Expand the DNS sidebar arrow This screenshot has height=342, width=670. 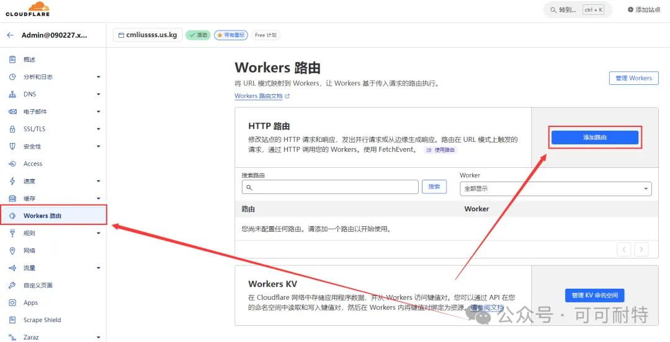(x=99, y=94)
